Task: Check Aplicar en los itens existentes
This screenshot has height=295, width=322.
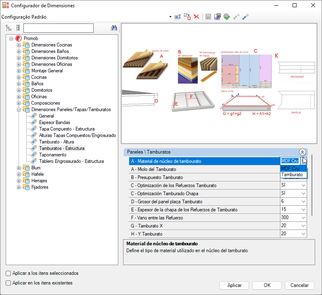Action: [x=8, y=283]
